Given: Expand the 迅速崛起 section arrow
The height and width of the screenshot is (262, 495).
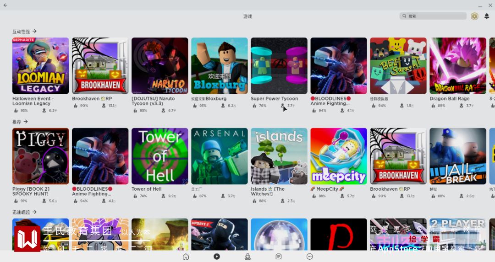Looking at the screenshot, I should pyautogui.click(x=34, y=212).
